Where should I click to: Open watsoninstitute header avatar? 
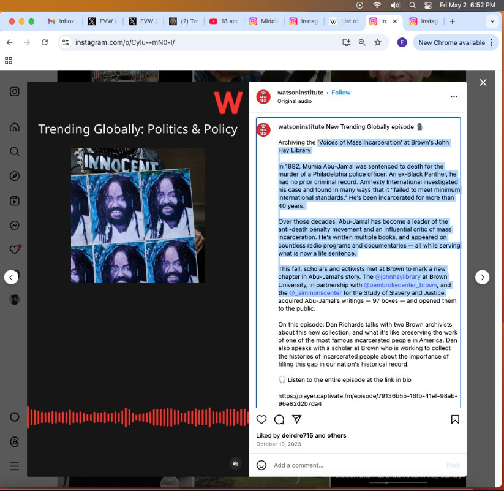pos(263,97)
